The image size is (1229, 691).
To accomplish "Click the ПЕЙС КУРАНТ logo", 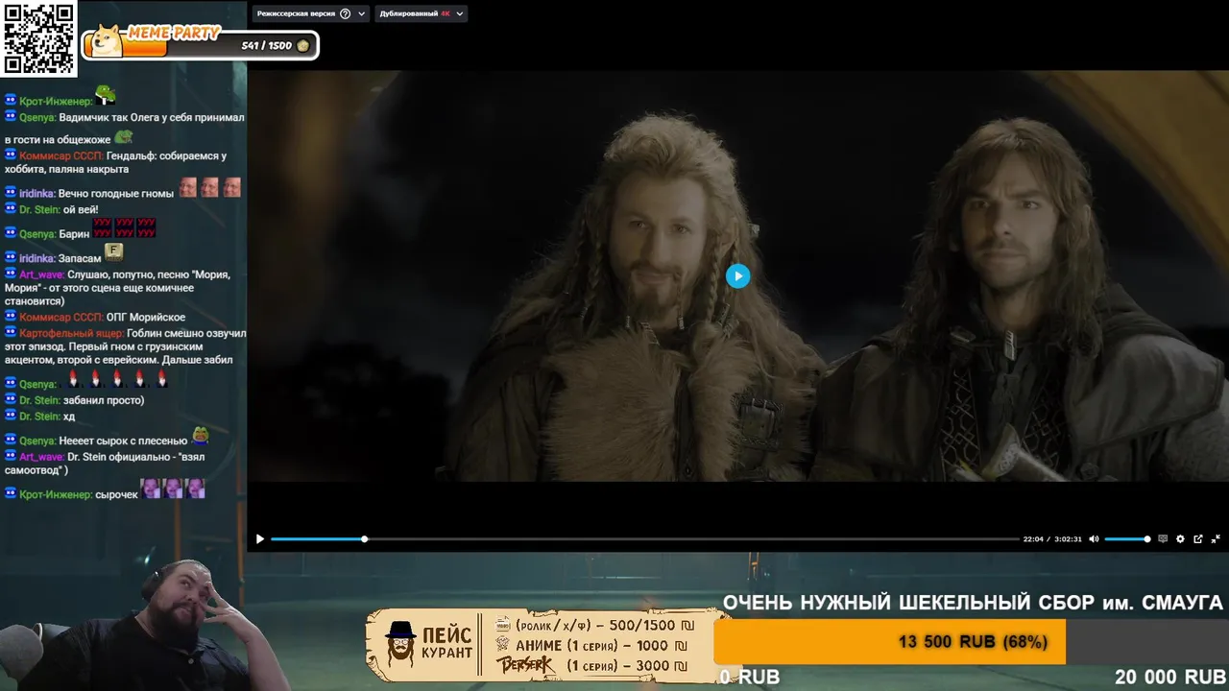I will tap(430, 644).
